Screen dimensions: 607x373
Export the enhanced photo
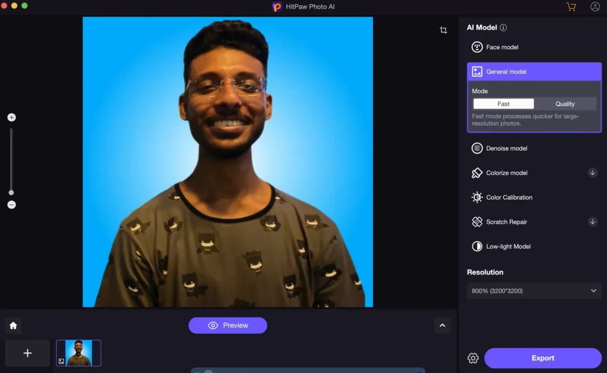point(542,358)
